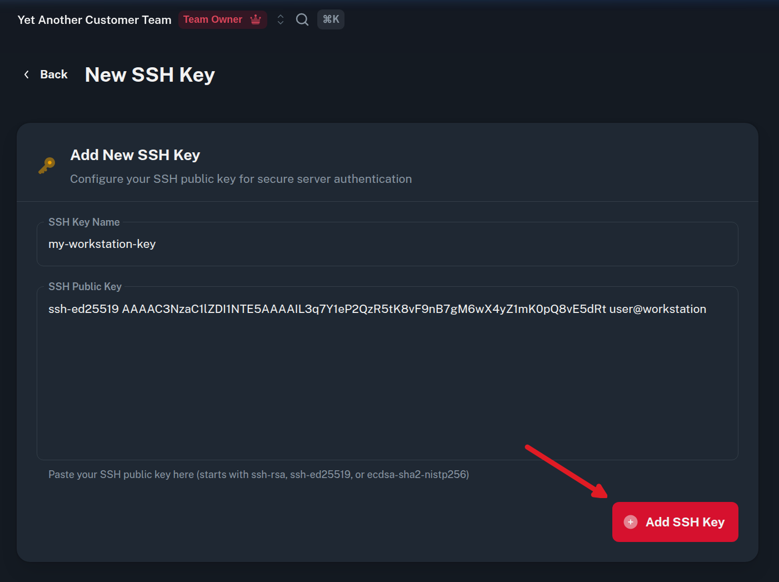The height and width of the screenshot is (582, 779).
Task: Click the Add New SSH Key heading
Action: click(x=135, y=155)
